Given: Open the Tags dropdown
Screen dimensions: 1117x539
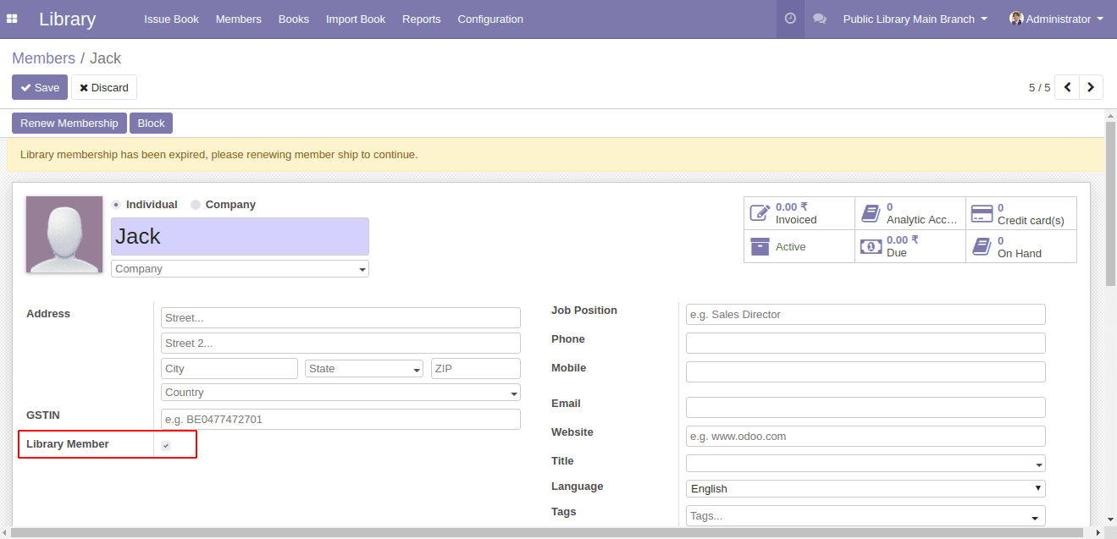Looking at the screenshot, I should point(865,516).
